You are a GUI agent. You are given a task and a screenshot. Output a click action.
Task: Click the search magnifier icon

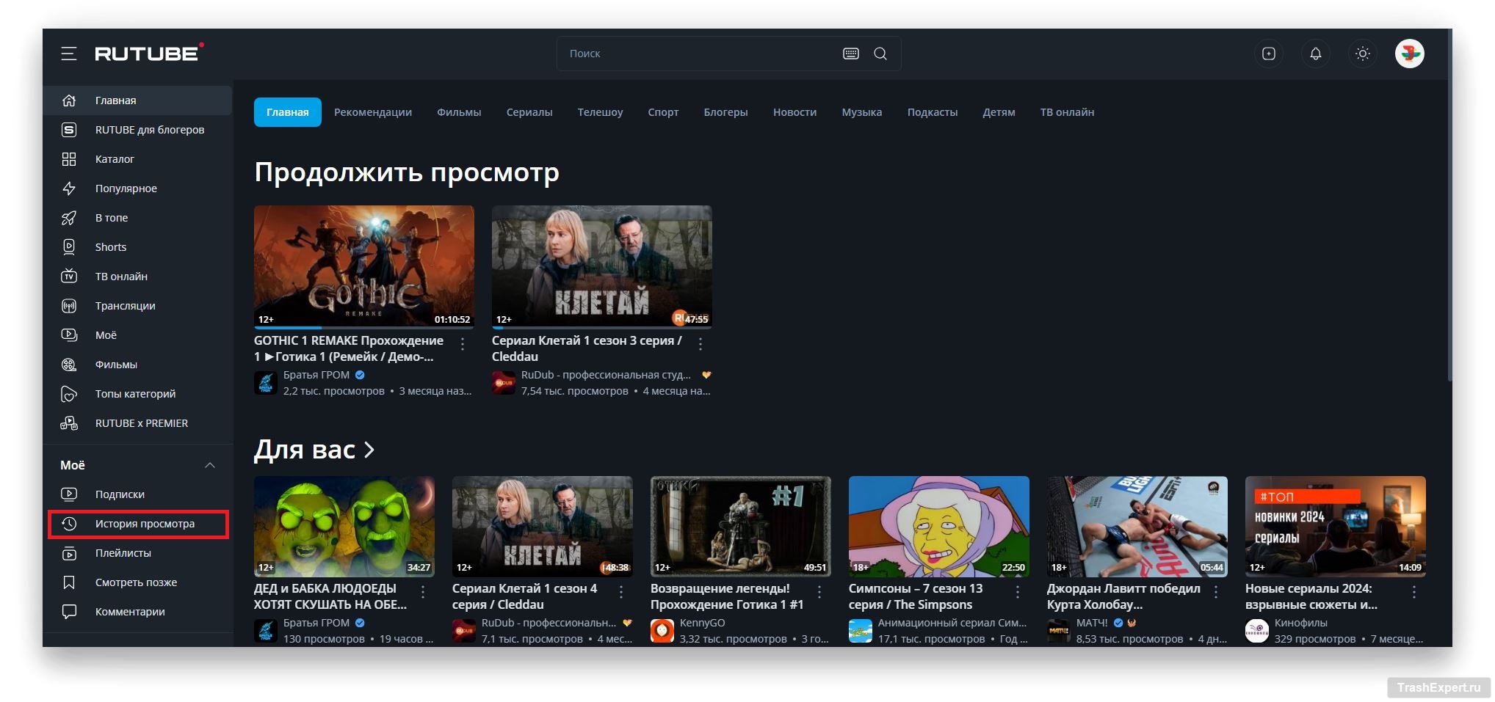tap(880, 54)
